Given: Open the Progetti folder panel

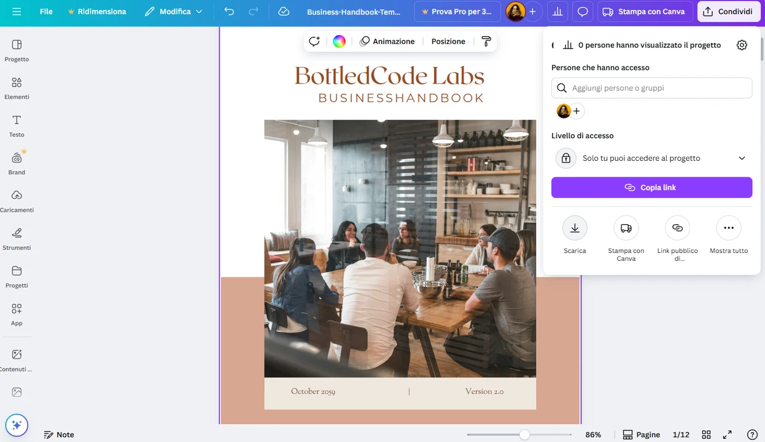Looking at the screenshot, I should [x=17, y=277].
